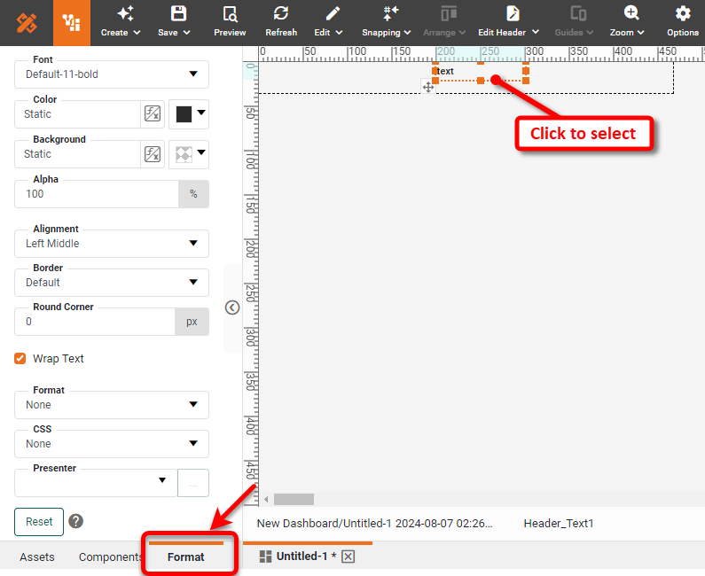Switch to the Assets tab
705x576 pixels.
[37, 557]
